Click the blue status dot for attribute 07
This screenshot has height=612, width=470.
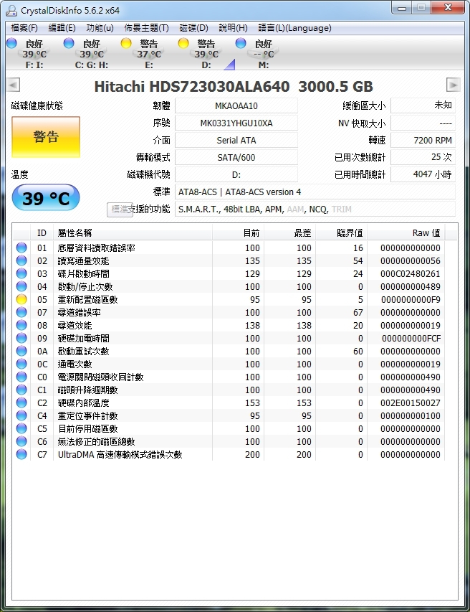click(x=21, y=312)
